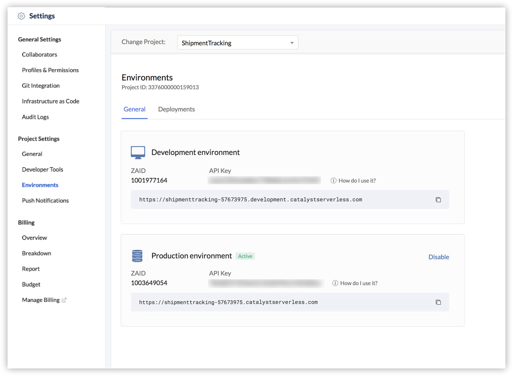Open Billing Report page
The height and width of the screenshot is (376, 513).
[31, 269]
